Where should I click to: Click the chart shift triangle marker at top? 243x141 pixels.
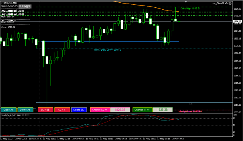186,2
